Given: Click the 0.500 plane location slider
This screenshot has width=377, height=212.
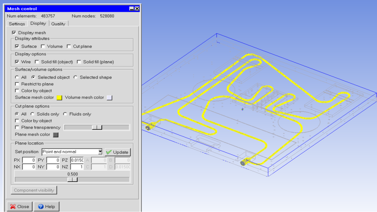Looking at the screenshot, I should 72,179.
